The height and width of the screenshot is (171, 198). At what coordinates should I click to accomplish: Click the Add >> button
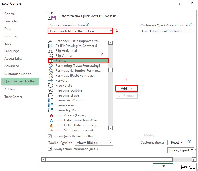[x=127, y=89]
